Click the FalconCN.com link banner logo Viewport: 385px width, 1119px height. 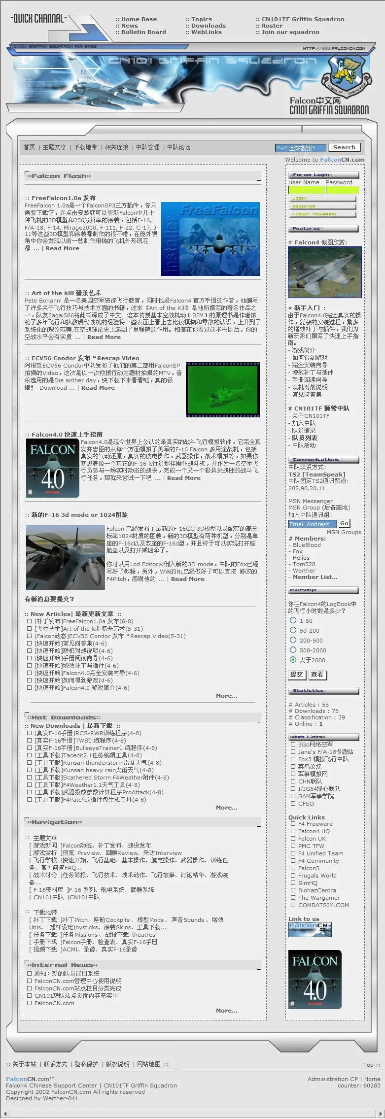click(x=310, y=929)
